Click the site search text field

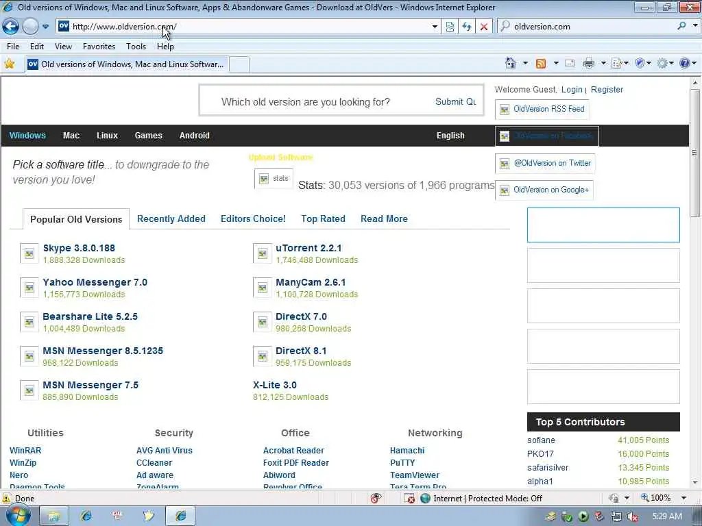click(313, 102)
